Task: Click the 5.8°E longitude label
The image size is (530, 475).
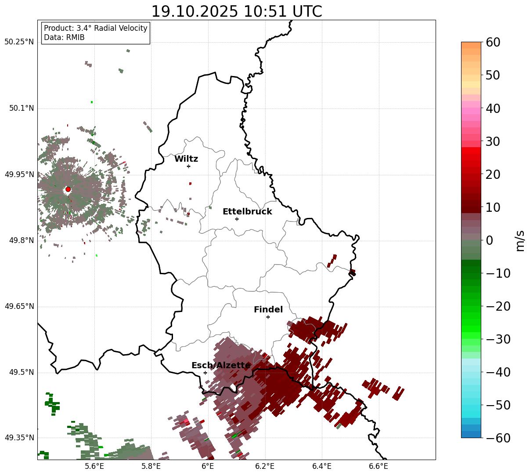Action: (151, 467)
